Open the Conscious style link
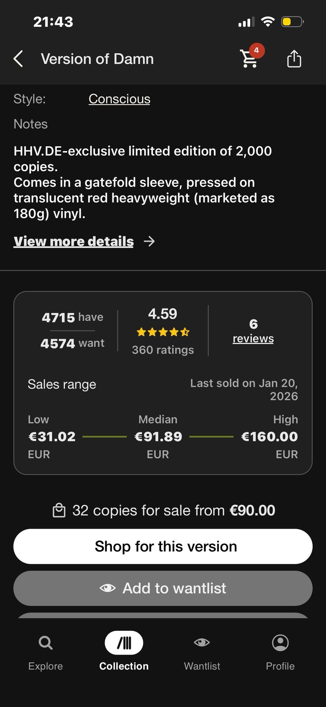This screenshot has height=707, width=326. [x=120, y=99]
